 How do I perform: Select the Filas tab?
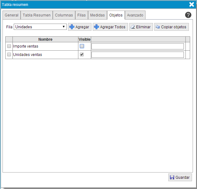[x=81, y=15]
